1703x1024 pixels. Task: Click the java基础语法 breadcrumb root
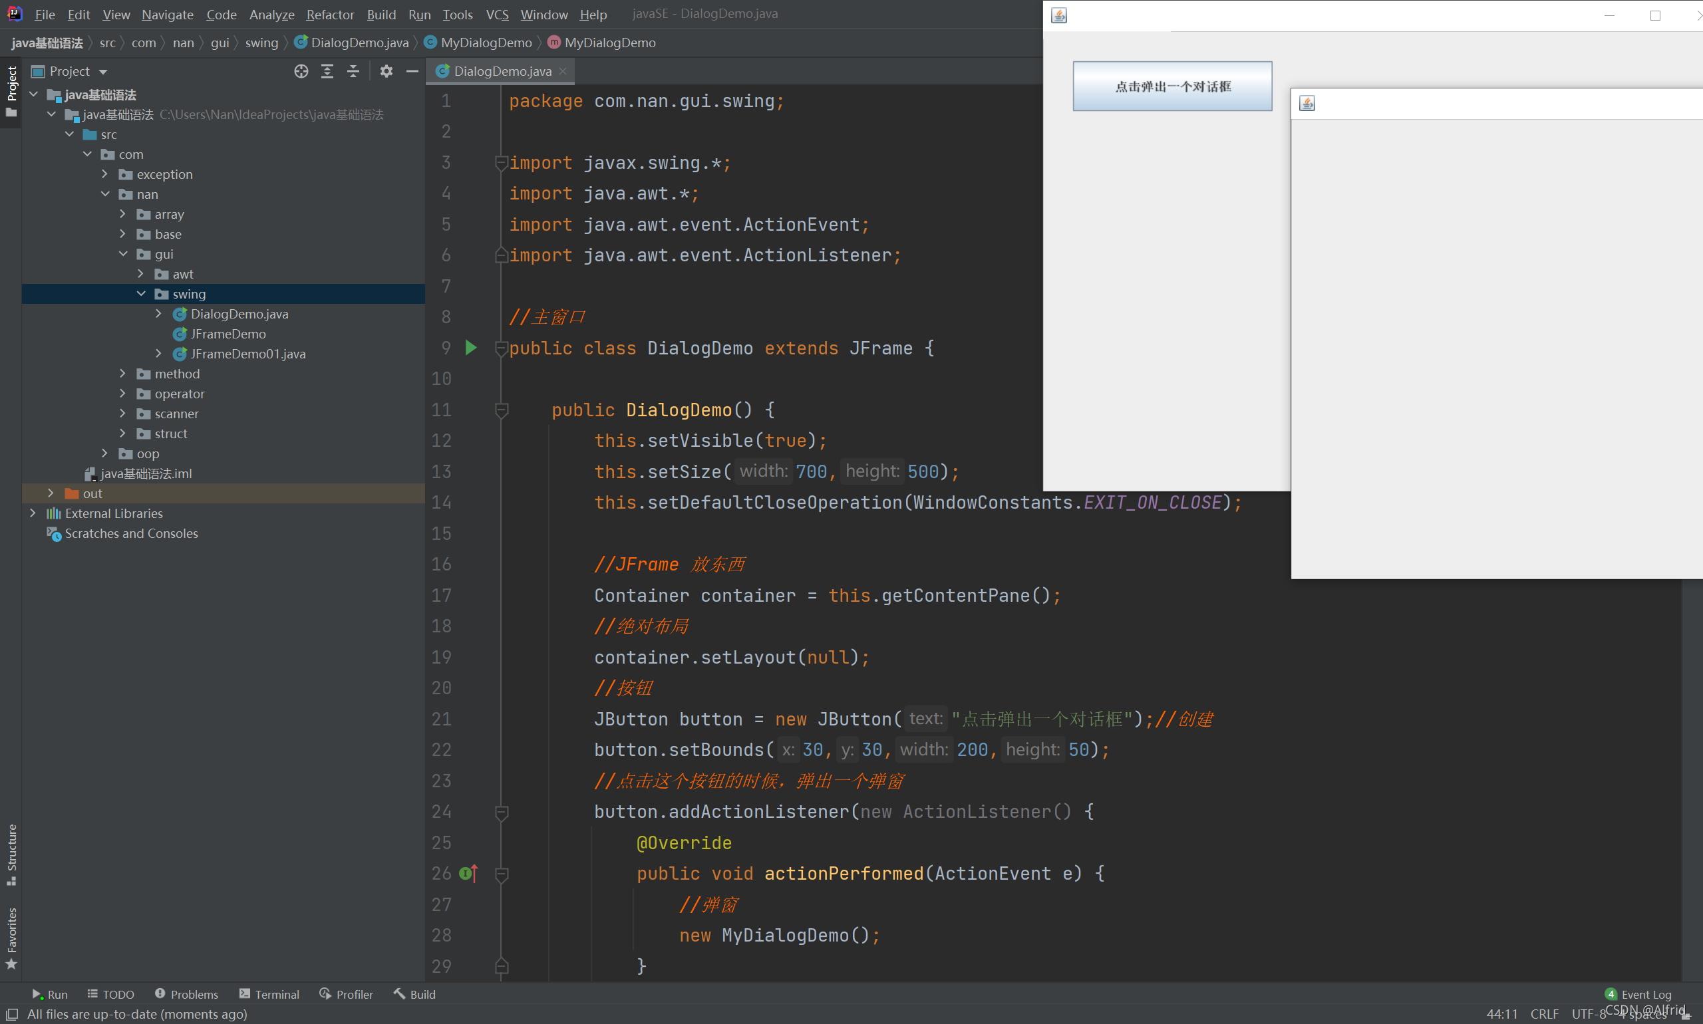click(x=47, y=43)
